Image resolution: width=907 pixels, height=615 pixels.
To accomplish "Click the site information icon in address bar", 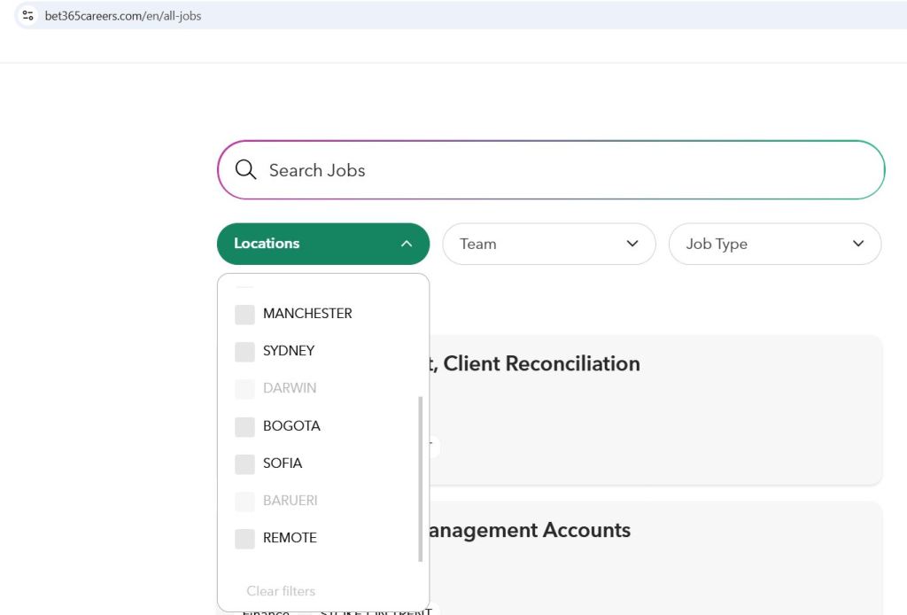I will (x=28, y=15).
